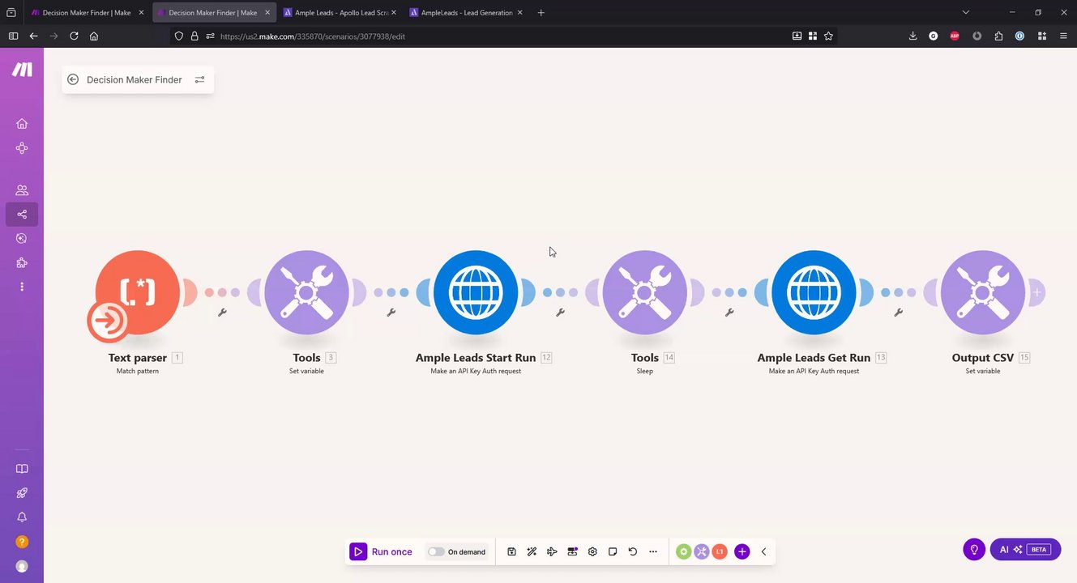Click the trigger arrow badge on Text parser
This screenshot has height=583, width=1077.
[x=108, y=322]
